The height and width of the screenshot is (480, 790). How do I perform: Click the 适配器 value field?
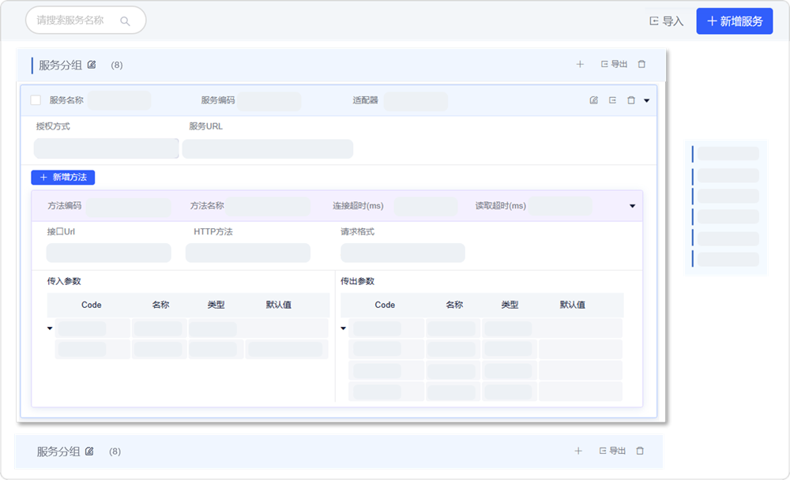click(416, 101)
